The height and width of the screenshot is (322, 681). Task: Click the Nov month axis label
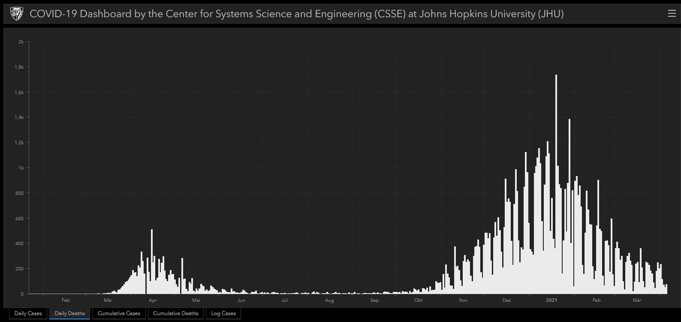point(463,300)
